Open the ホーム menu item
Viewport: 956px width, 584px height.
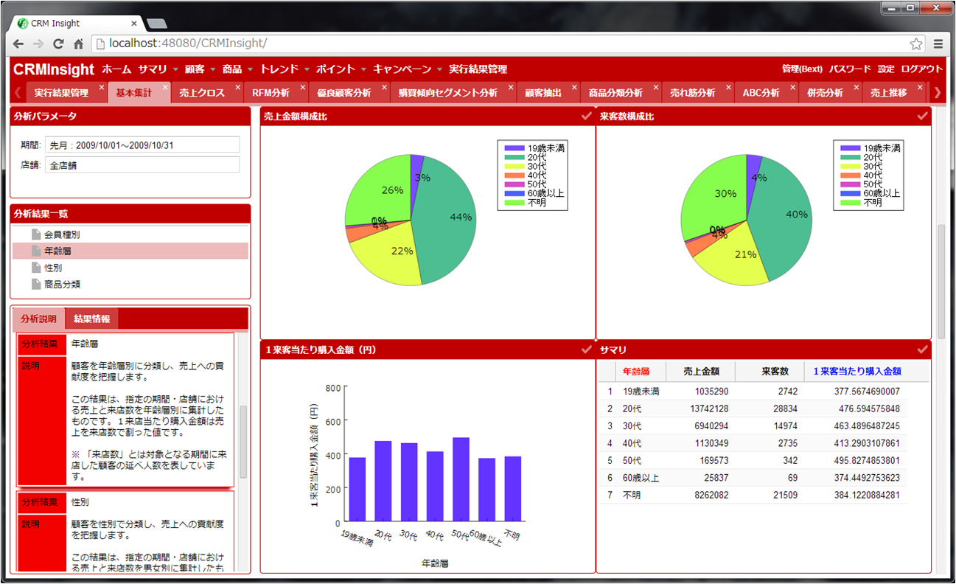pos(116,69)
